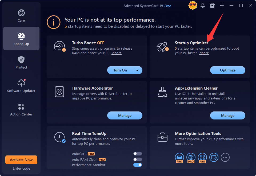
Task: Click the Activate Now button
Action: click(x=21, y=160)
